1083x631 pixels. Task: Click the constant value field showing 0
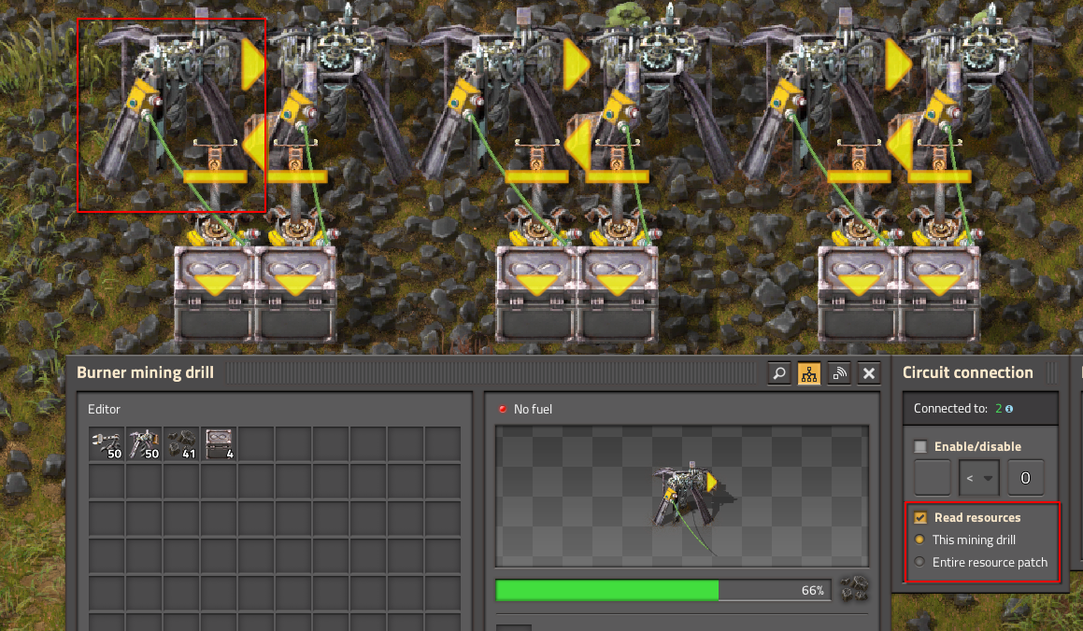click(x=1025, y=478)
